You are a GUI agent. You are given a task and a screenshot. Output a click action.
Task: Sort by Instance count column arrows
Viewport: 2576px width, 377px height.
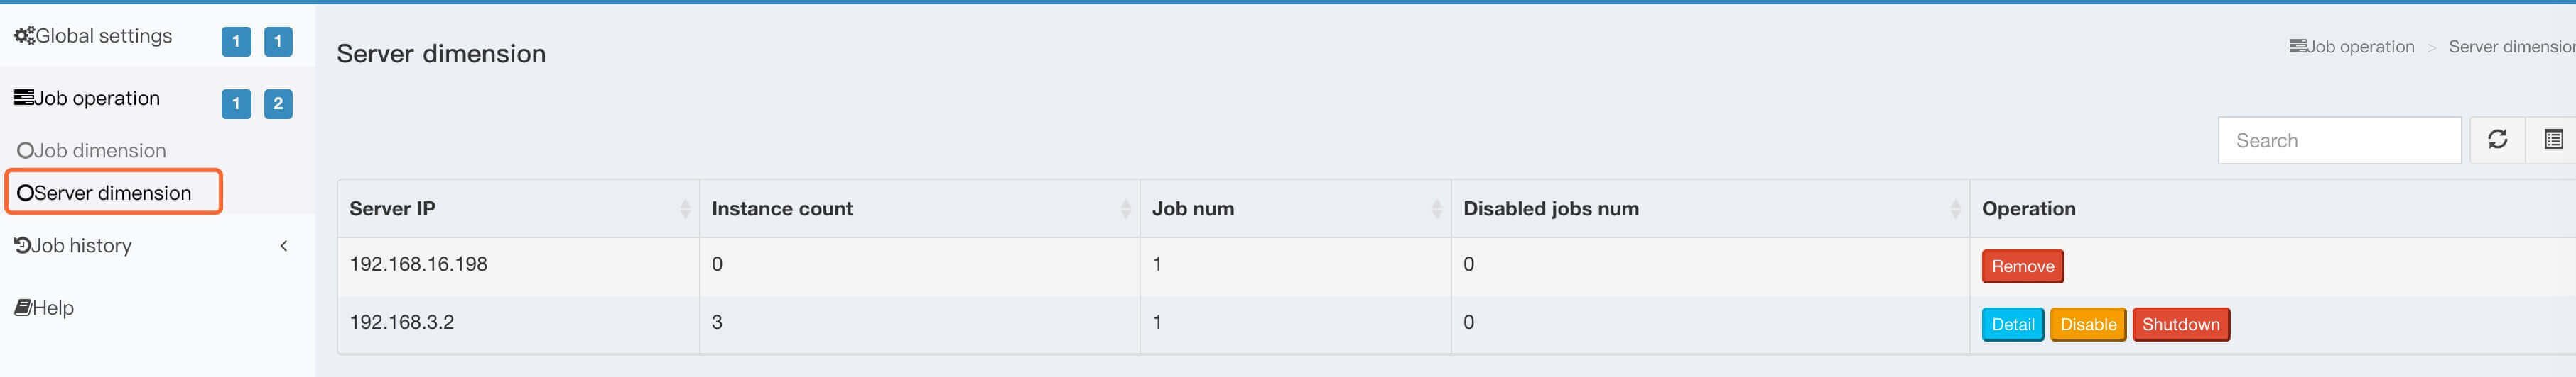pyautogui.click(x=1125, y=208)
